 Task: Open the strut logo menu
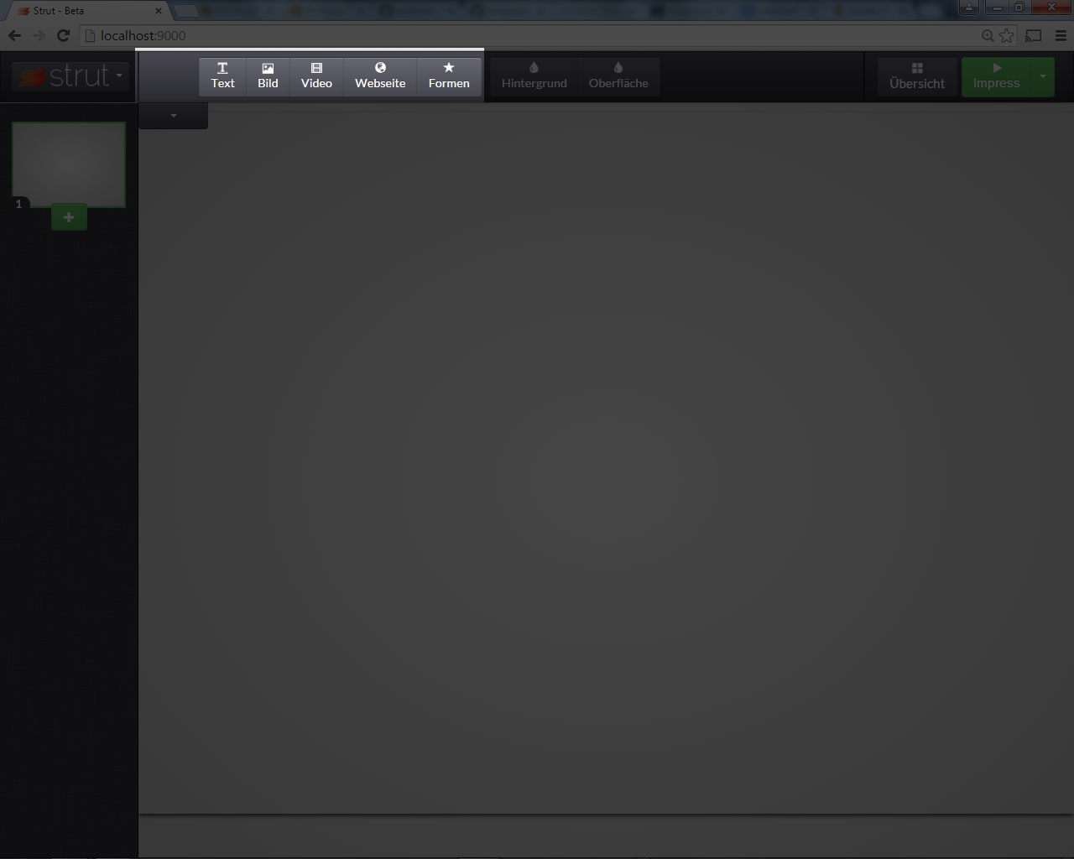[71, 76]
